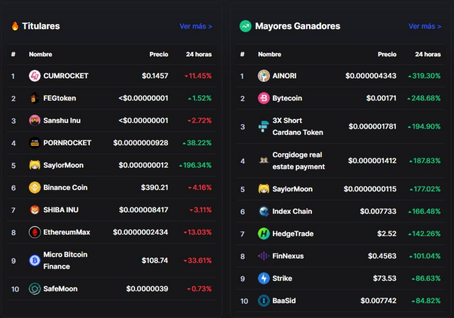The image size is (454, 318).
Task: Click the SafeMoon coin logo
Action: [35, 289]
